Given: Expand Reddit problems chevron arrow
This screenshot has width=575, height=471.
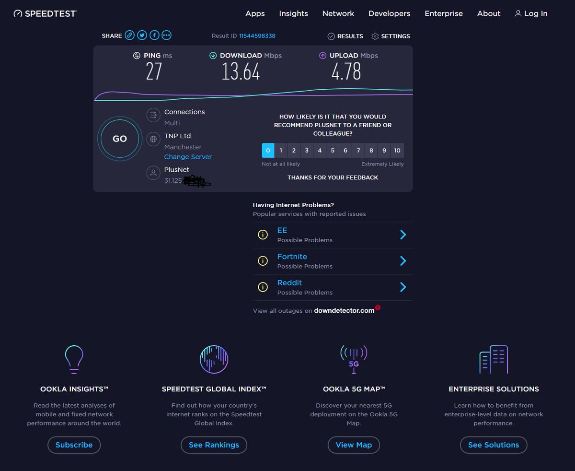Looking at the screenshot, I should (403, 287).
